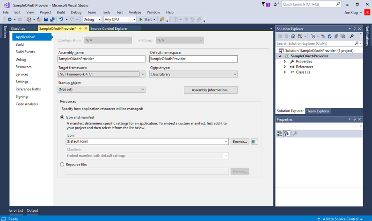
Task: Close the SampleOAuthProvider tab
Action: 86,28
